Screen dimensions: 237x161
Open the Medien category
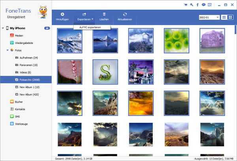tap(19, 36)
